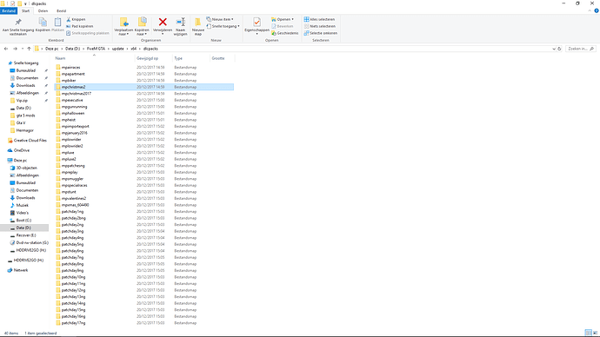Open the mpheist folder entry
This screenshot has height=337, width=600.
pyautogui.click(x=69, y=120)
